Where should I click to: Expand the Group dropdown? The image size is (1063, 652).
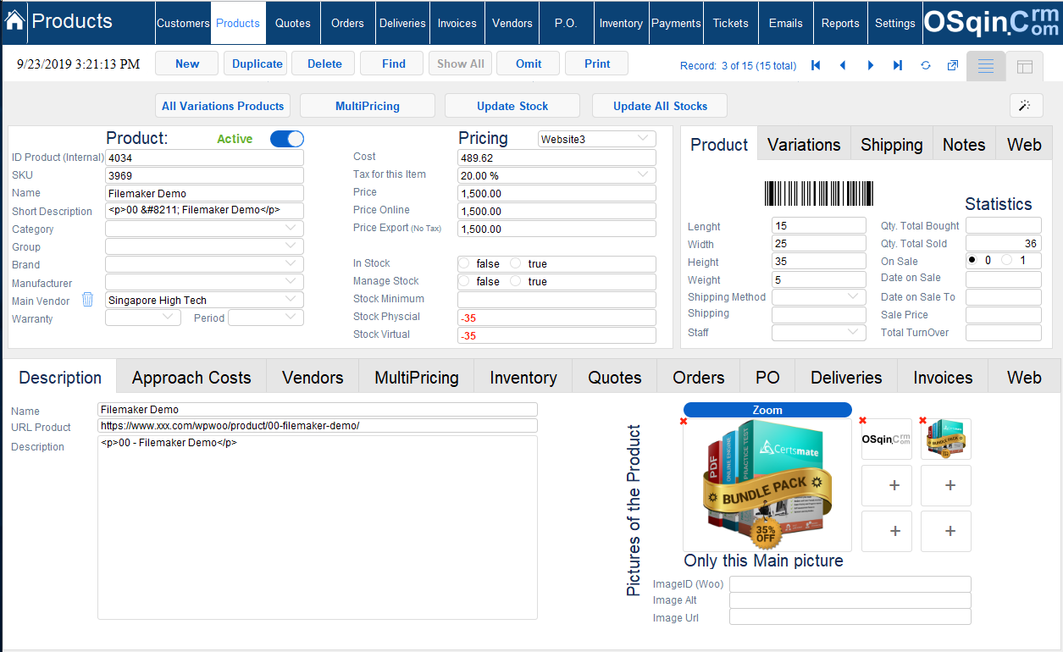coord(204,246)
